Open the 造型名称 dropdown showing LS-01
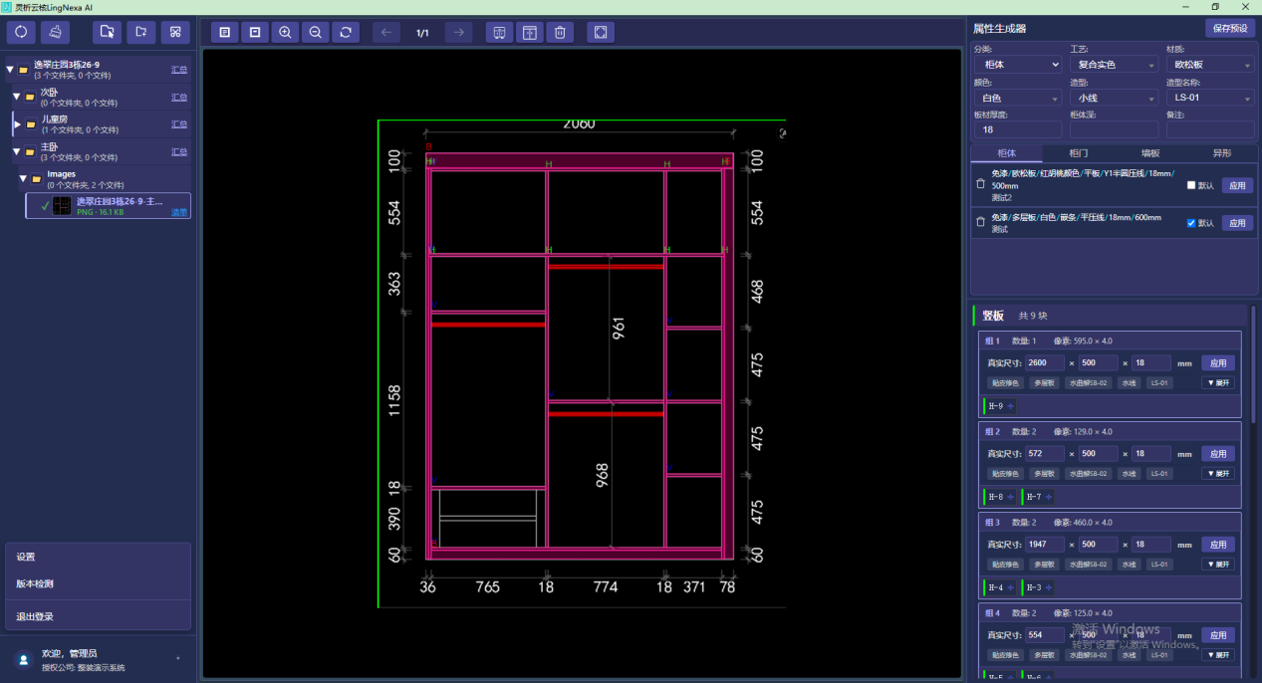1262x683 pixels. [1210, 98]
